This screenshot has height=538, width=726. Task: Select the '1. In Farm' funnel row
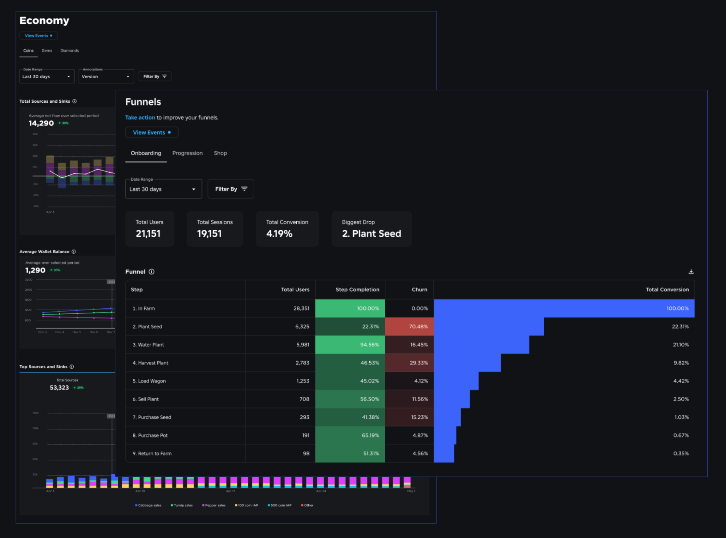tap(410, 308)
